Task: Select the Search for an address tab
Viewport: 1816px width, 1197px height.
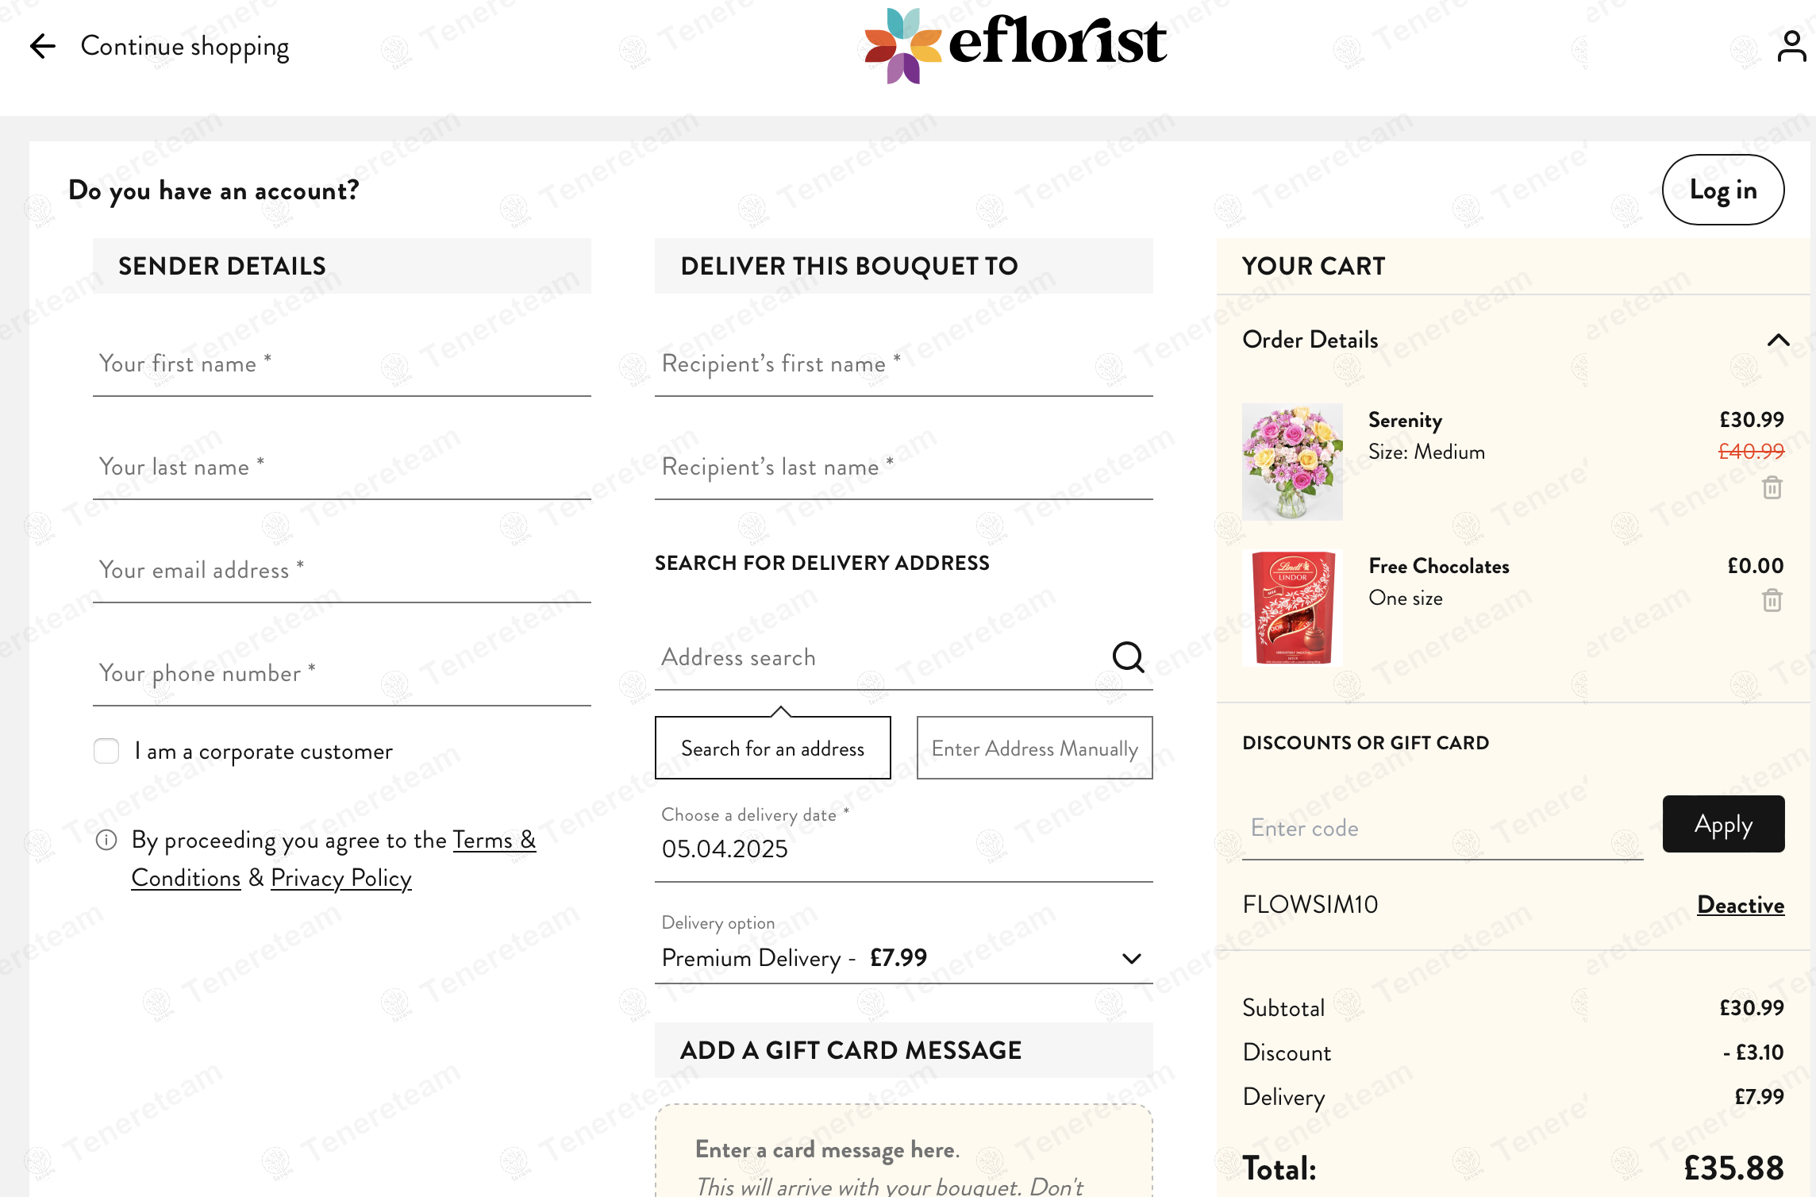Action: [x=772, y=749]
